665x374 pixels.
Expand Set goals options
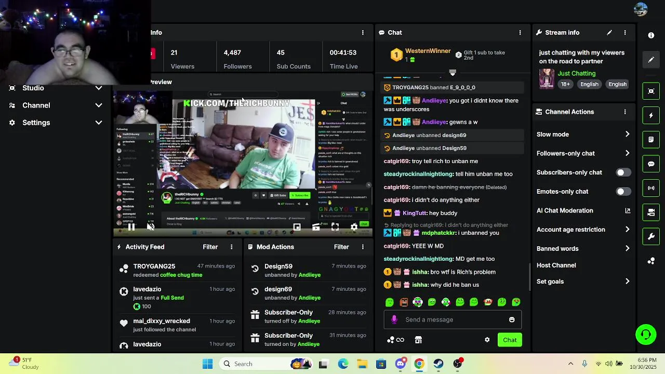pyautogui.click(x=583, y=282)
